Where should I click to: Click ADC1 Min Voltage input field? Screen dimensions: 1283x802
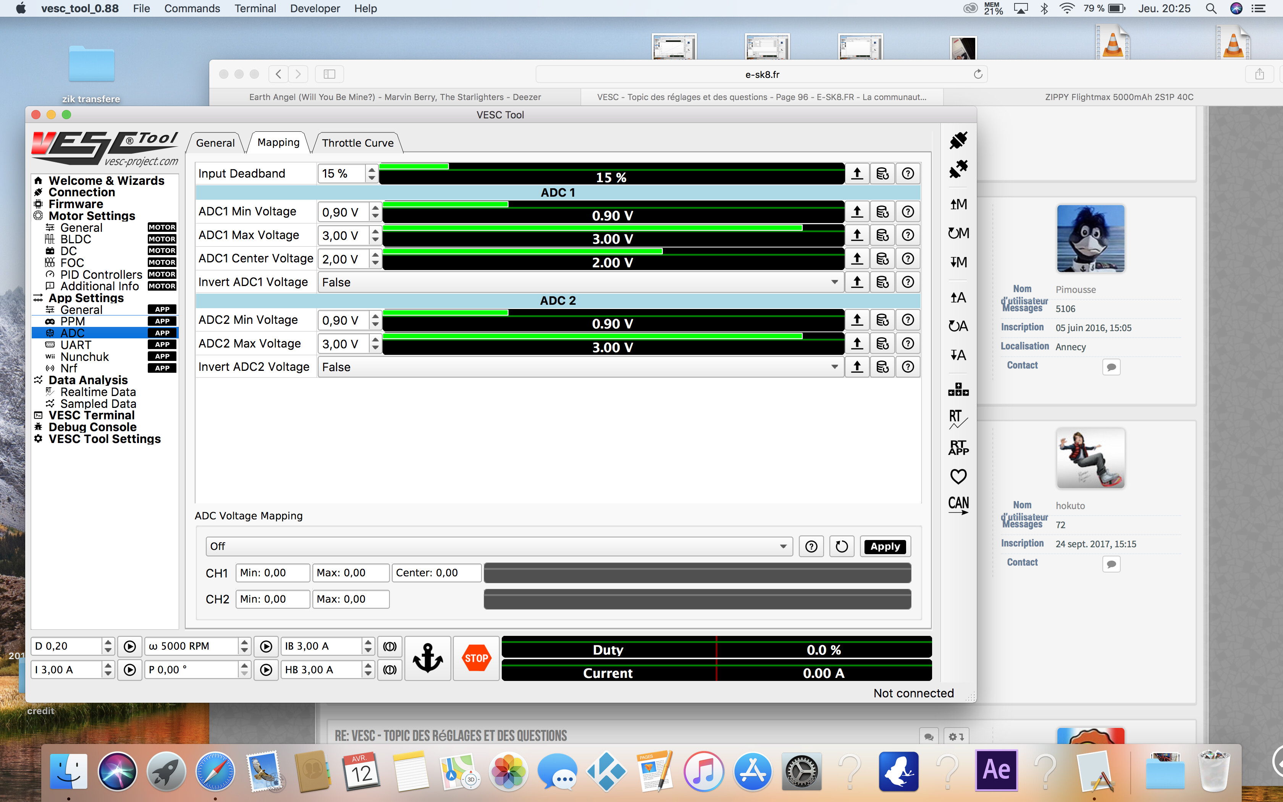click(344, 212)
